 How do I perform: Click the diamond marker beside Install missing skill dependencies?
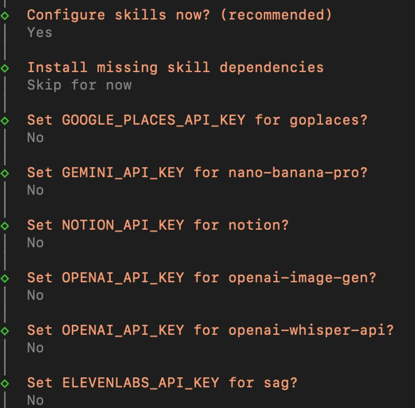click(5, 68)
